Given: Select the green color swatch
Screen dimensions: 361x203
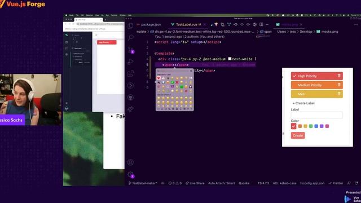Looking at the screenshot, I should [311, 126].
